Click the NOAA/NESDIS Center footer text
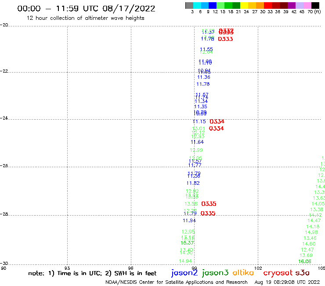The width and height of the screenshot is (325, 286). (x=177, y=282)
